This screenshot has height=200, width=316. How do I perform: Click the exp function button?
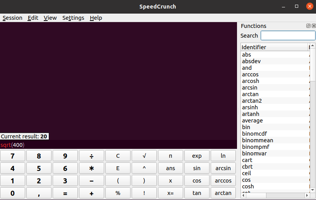197,156
